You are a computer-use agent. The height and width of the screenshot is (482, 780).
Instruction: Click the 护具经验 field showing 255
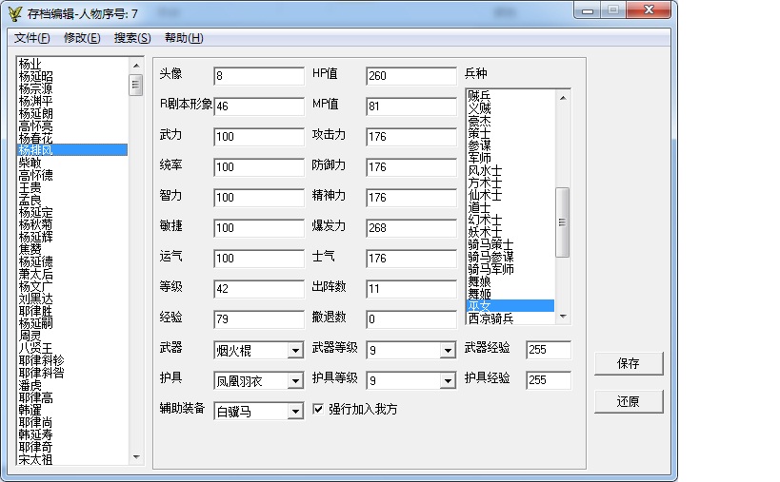tap(549, 380)
